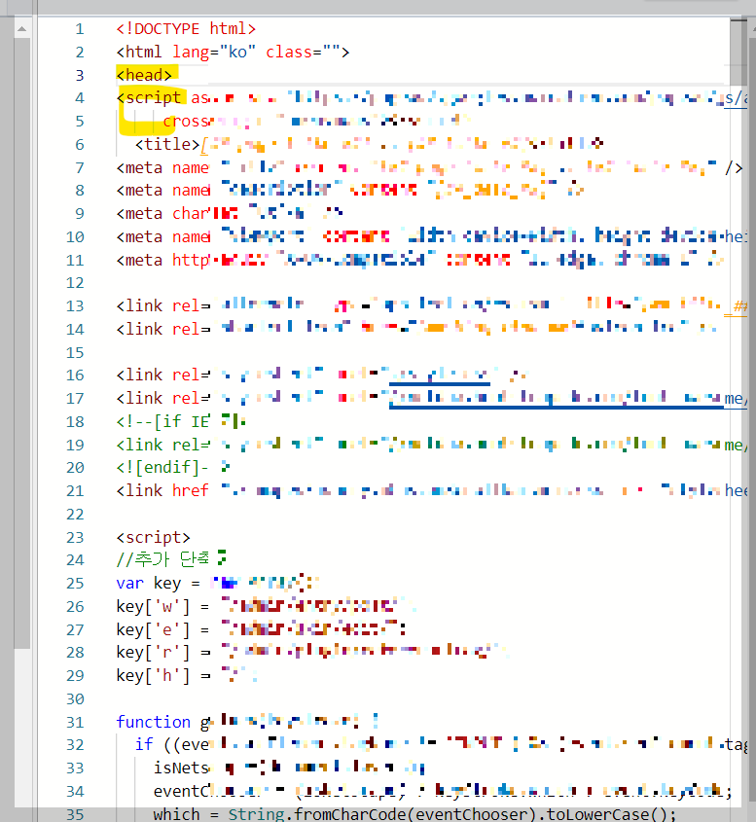Click line number 35 in gutter
This screenshot has width=756, height=822.
pyautogui.click(x=75, y=814)
